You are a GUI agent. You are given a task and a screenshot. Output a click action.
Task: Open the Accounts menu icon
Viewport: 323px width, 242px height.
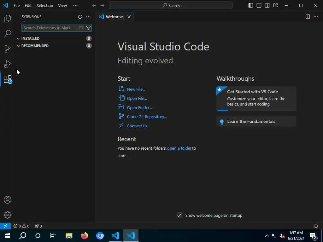[8, 200]
